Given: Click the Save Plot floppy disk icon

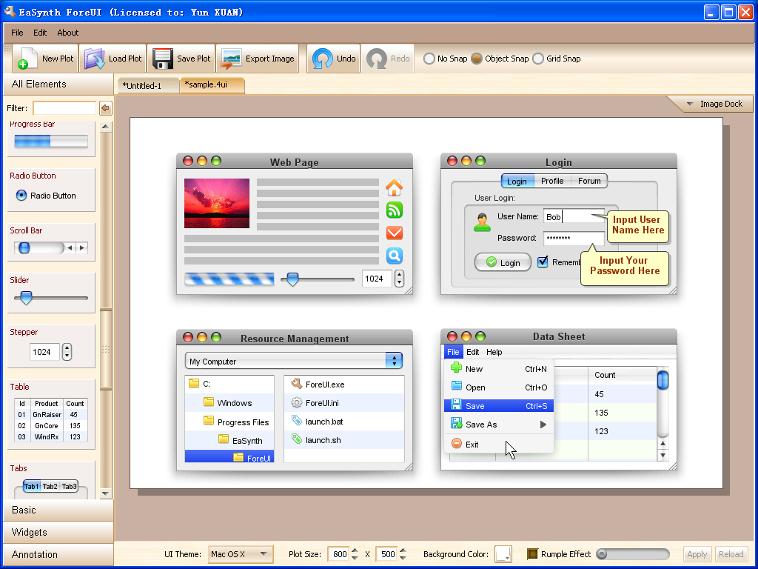Looking at the screenshot, I should (x=163, y=59).
